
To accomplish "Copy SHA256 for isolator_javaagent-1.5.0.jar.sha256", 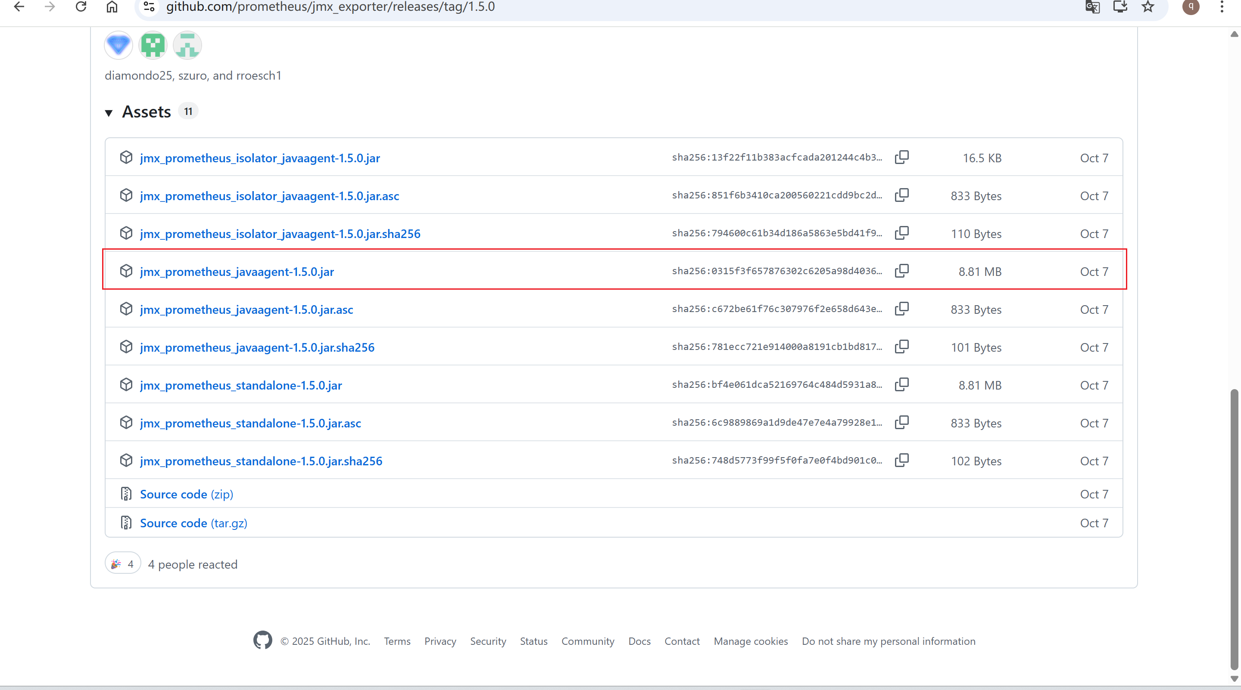I will (x=902, y=233).
